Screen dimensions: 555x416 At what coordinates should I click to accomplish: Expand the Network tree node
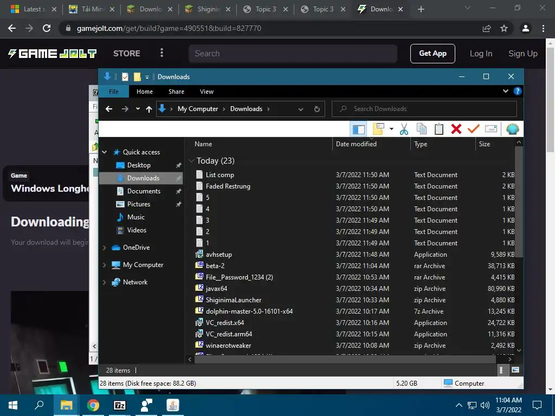click(105, 282)
